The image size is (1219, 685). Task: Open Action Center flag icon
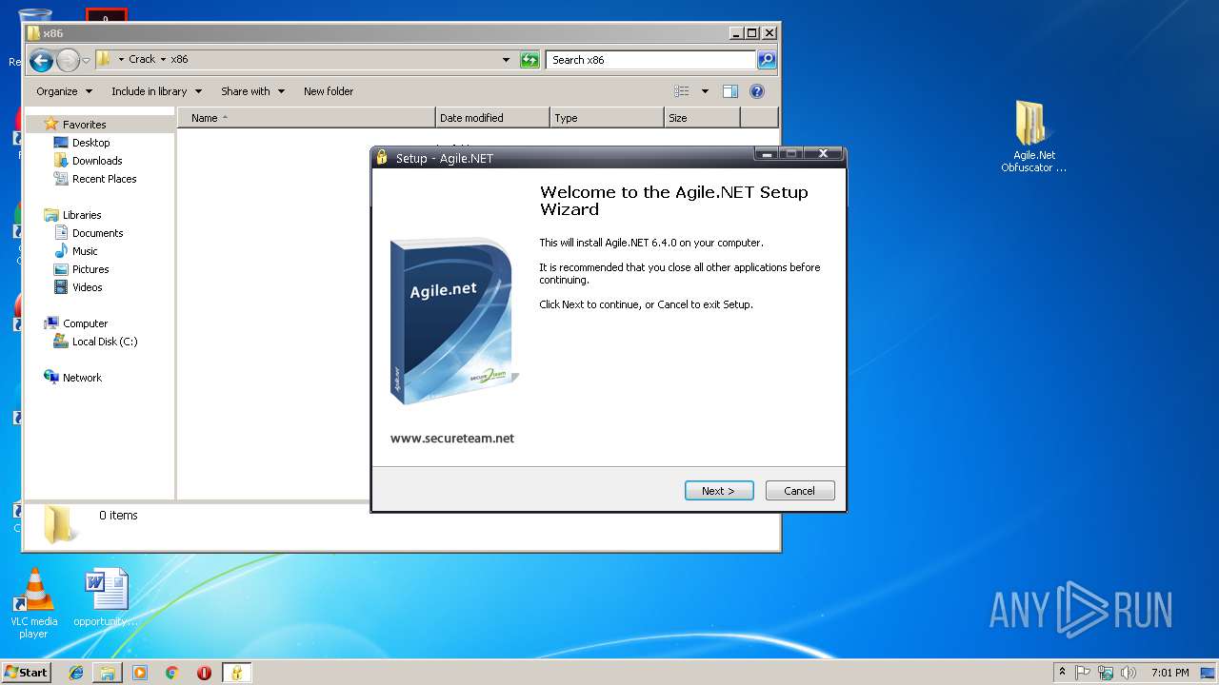point(1083,673)
